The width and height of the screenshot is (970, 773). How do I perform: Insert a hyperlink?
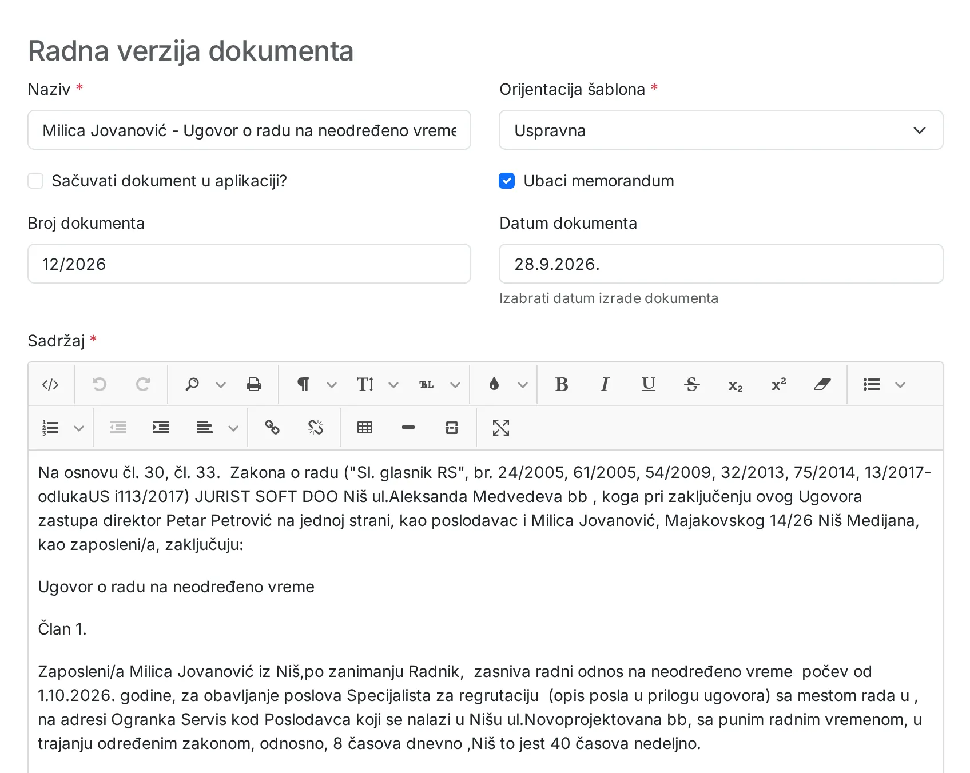[272, 428]
